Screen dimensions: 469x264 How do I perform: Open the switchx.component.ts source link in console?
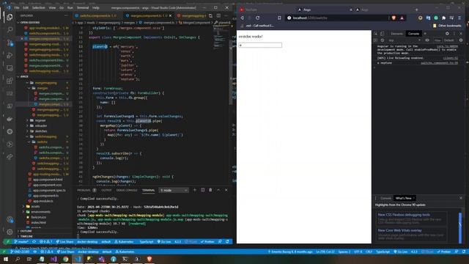click(439, 63)
